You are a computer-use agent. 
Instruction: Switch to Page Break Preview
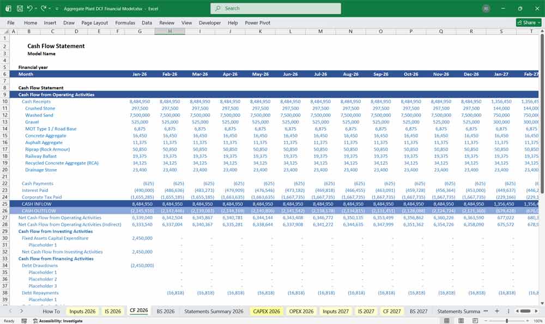click(x=475, y=321)
